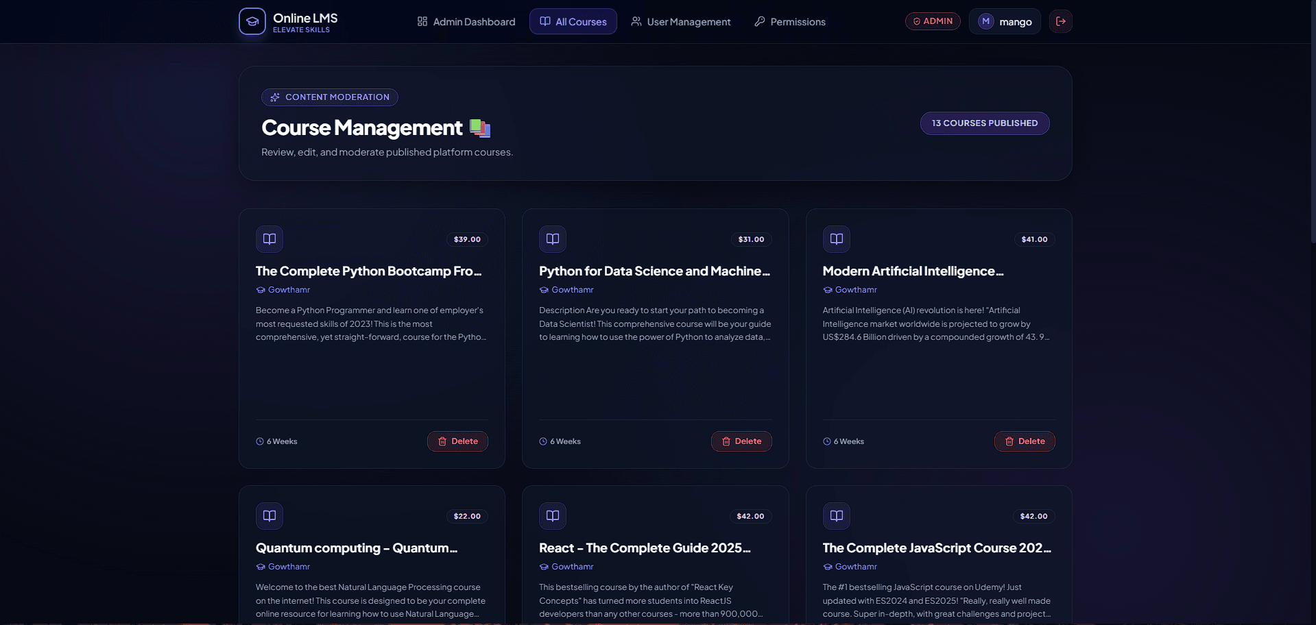Click the $39.00 price tag
The width and height of the screenshot is (1316, 625).
tap(467, 239)
